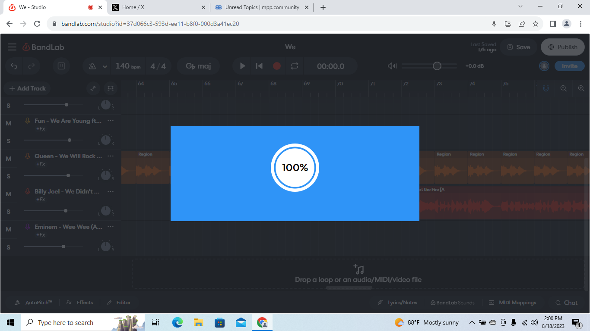Click the user avatar next to Invite
Viewport: 590px width, 331px height.
[544, 66]
